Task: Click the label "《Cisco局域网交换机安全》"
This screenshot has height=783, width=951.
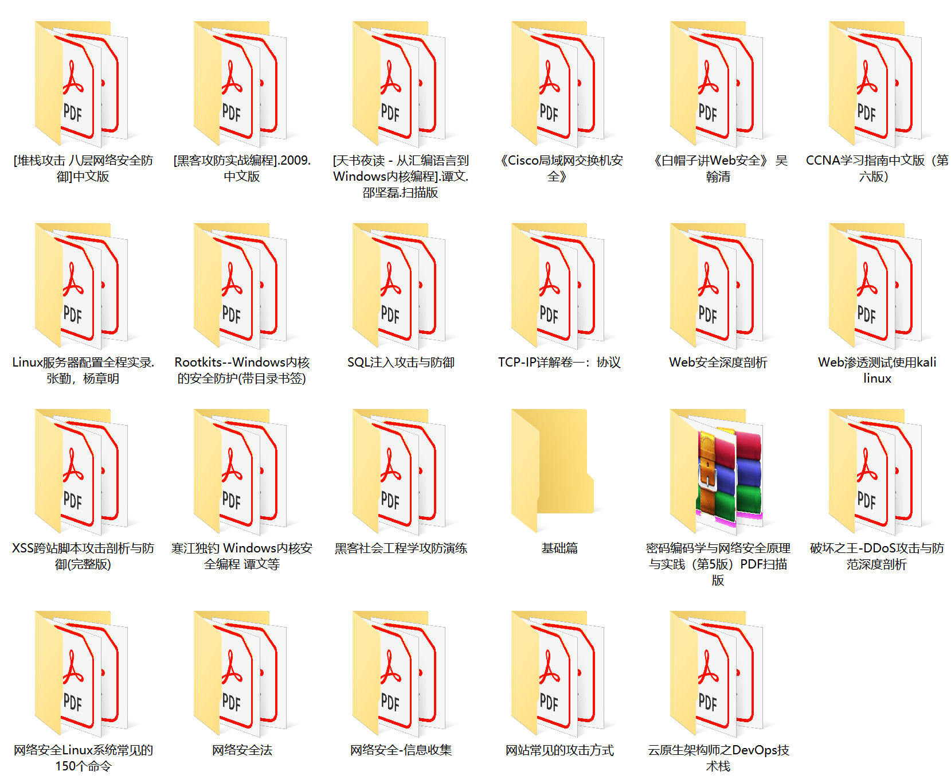Action: pyautogui.click(x=559, y=169)
